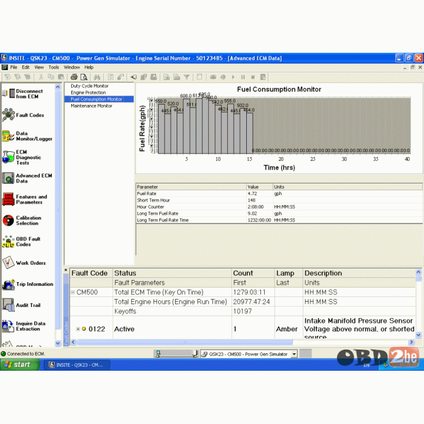This screenshot has height=424, width=424.
Task: Click the Parameter column header
Action: 191,187
